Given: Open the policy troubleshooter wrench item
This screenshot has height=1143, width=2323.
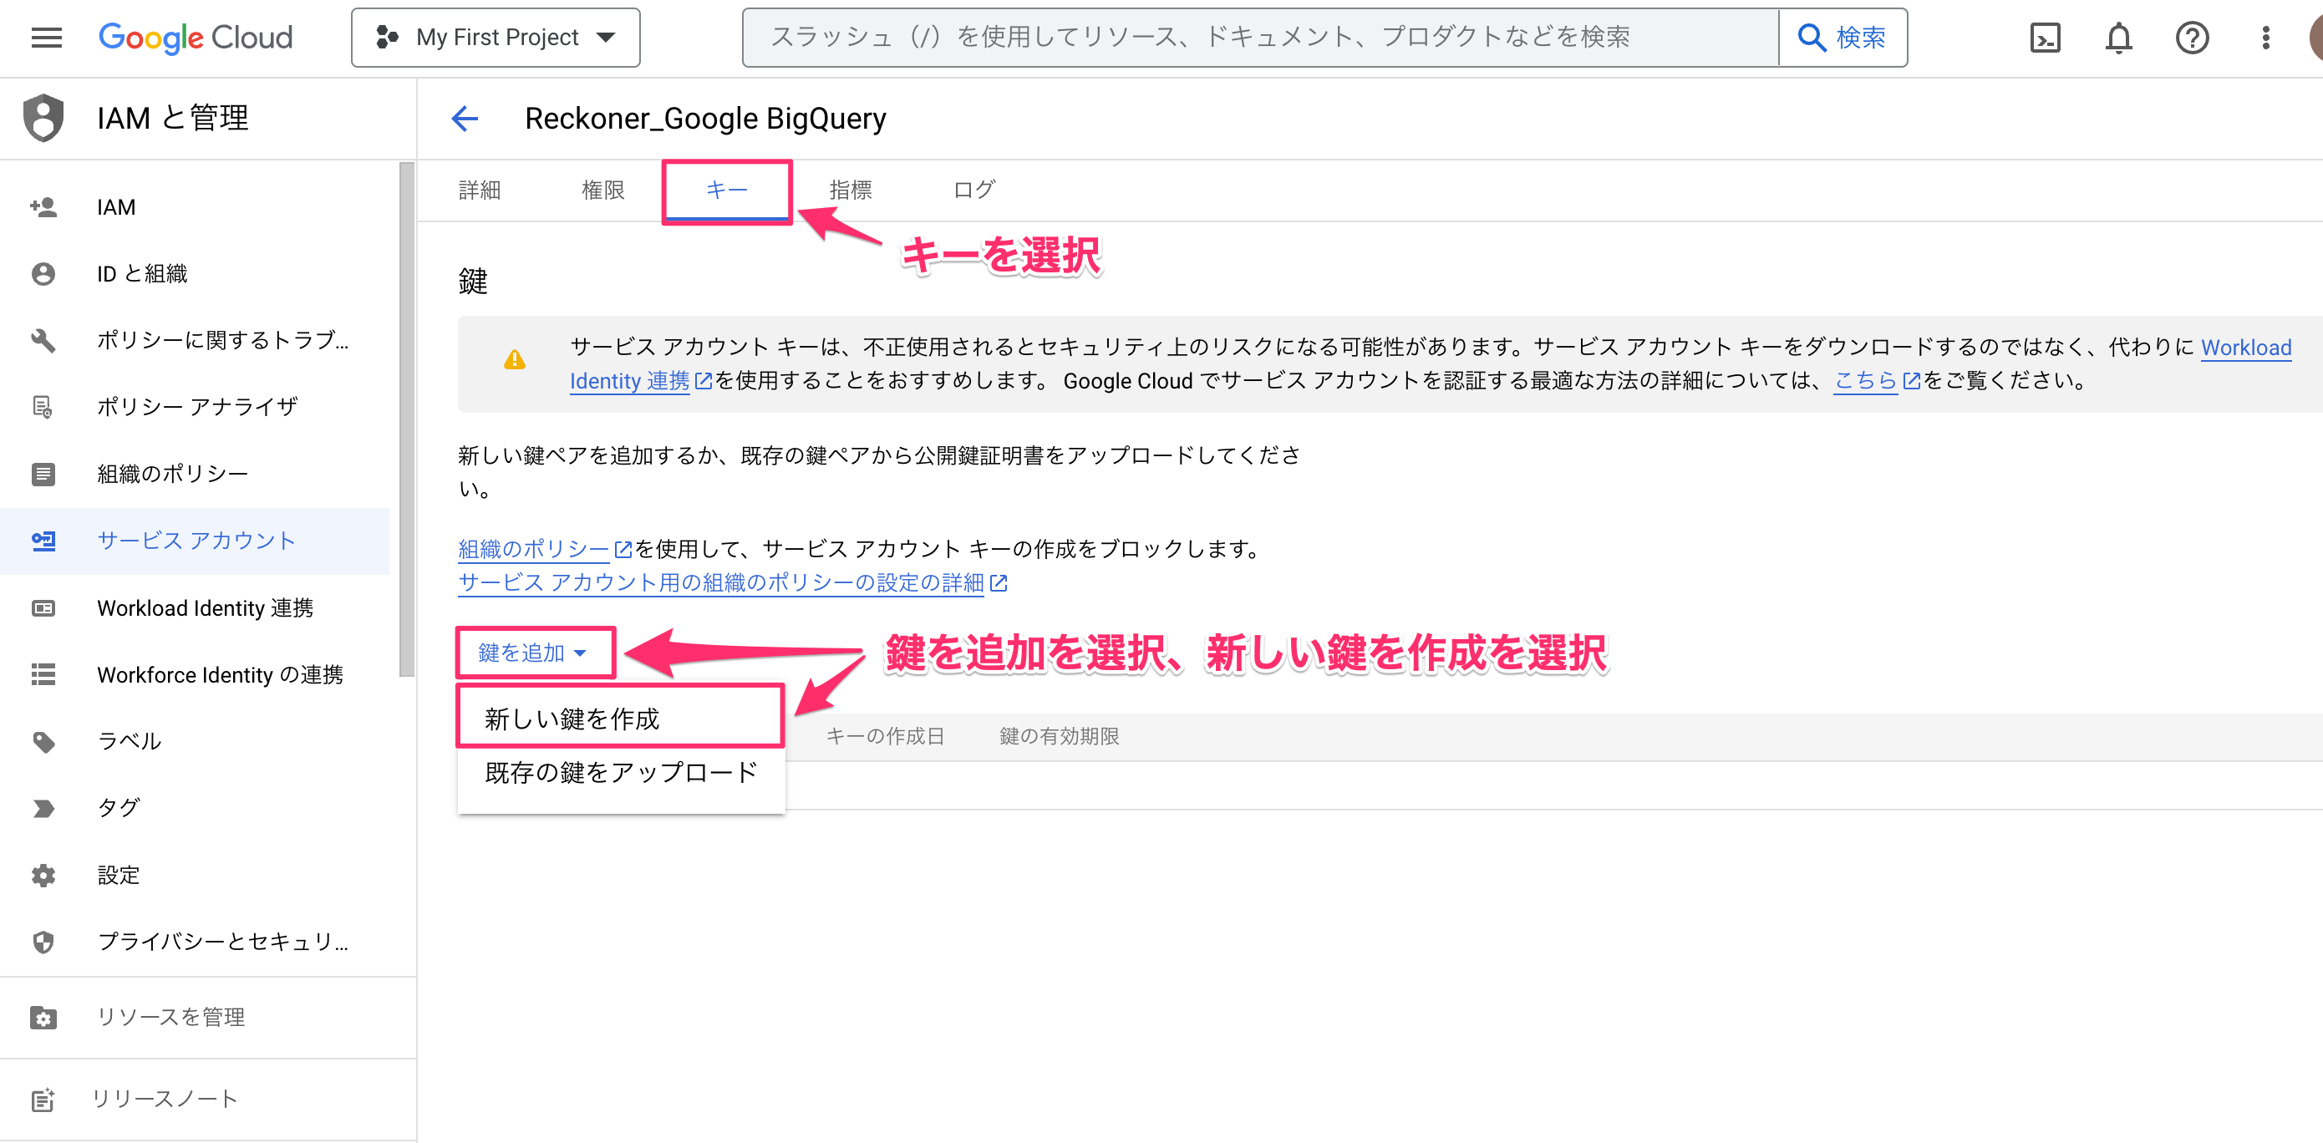Looking at the screenshot, I should (x=195, y=341).
